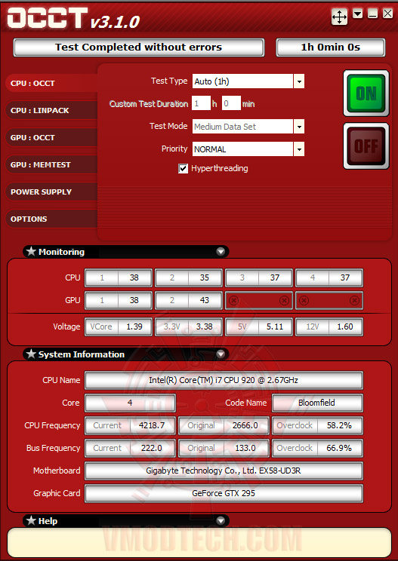Click the 5V voltage value 5.11

(x=275, y=326)
